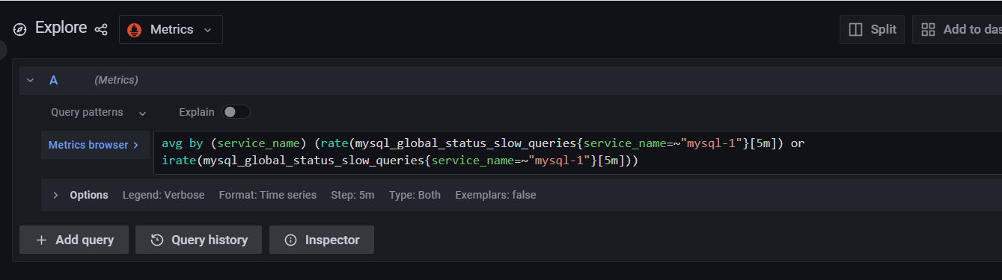Viewport: 1002px width, 280px height.
Task: Click the Format: Time series text
Action: click(x=267, y=195)
